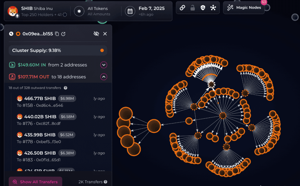Collapse the $107.71M OUT section chevron
This screenshot has width=300, height=186.
tap(104, 77)
